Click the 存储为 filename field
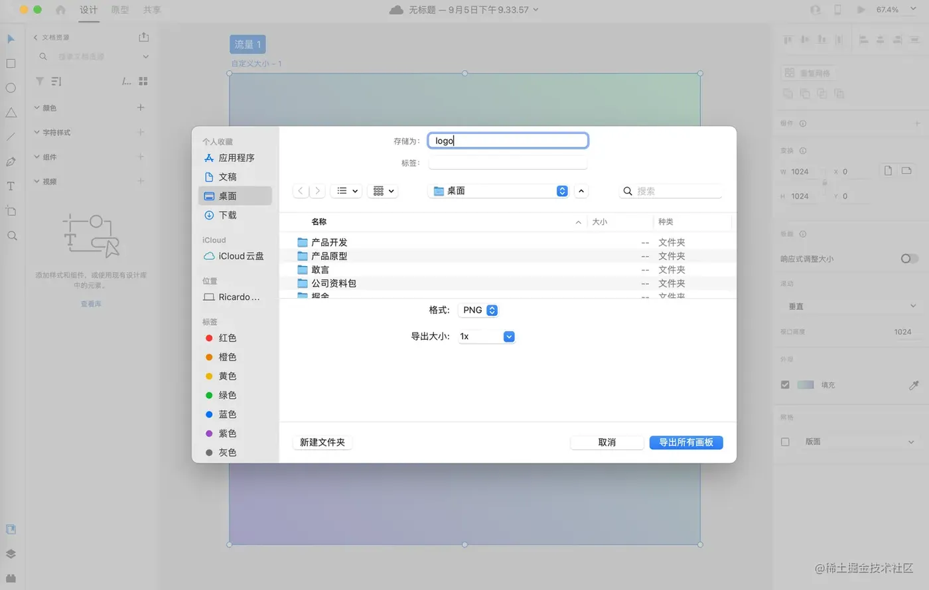The image size is (929, 590). coord(508,141)
